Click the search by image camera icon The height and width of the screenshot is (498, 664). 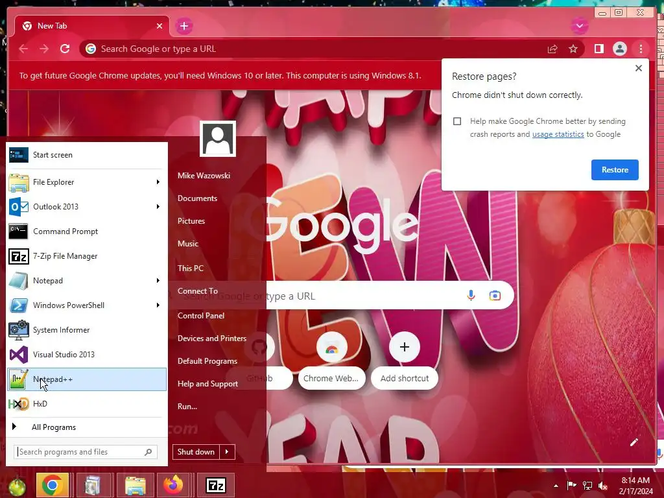[495, 295]
